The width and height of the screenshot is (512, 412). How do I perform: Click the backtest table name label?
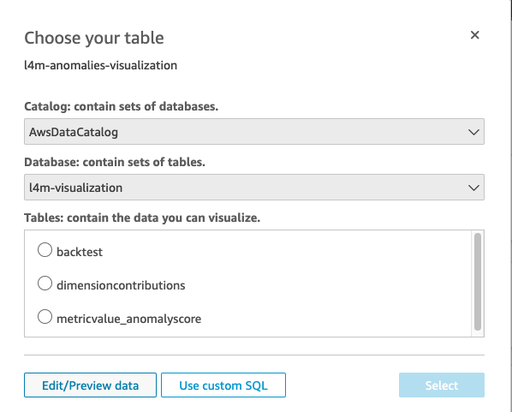80,252
